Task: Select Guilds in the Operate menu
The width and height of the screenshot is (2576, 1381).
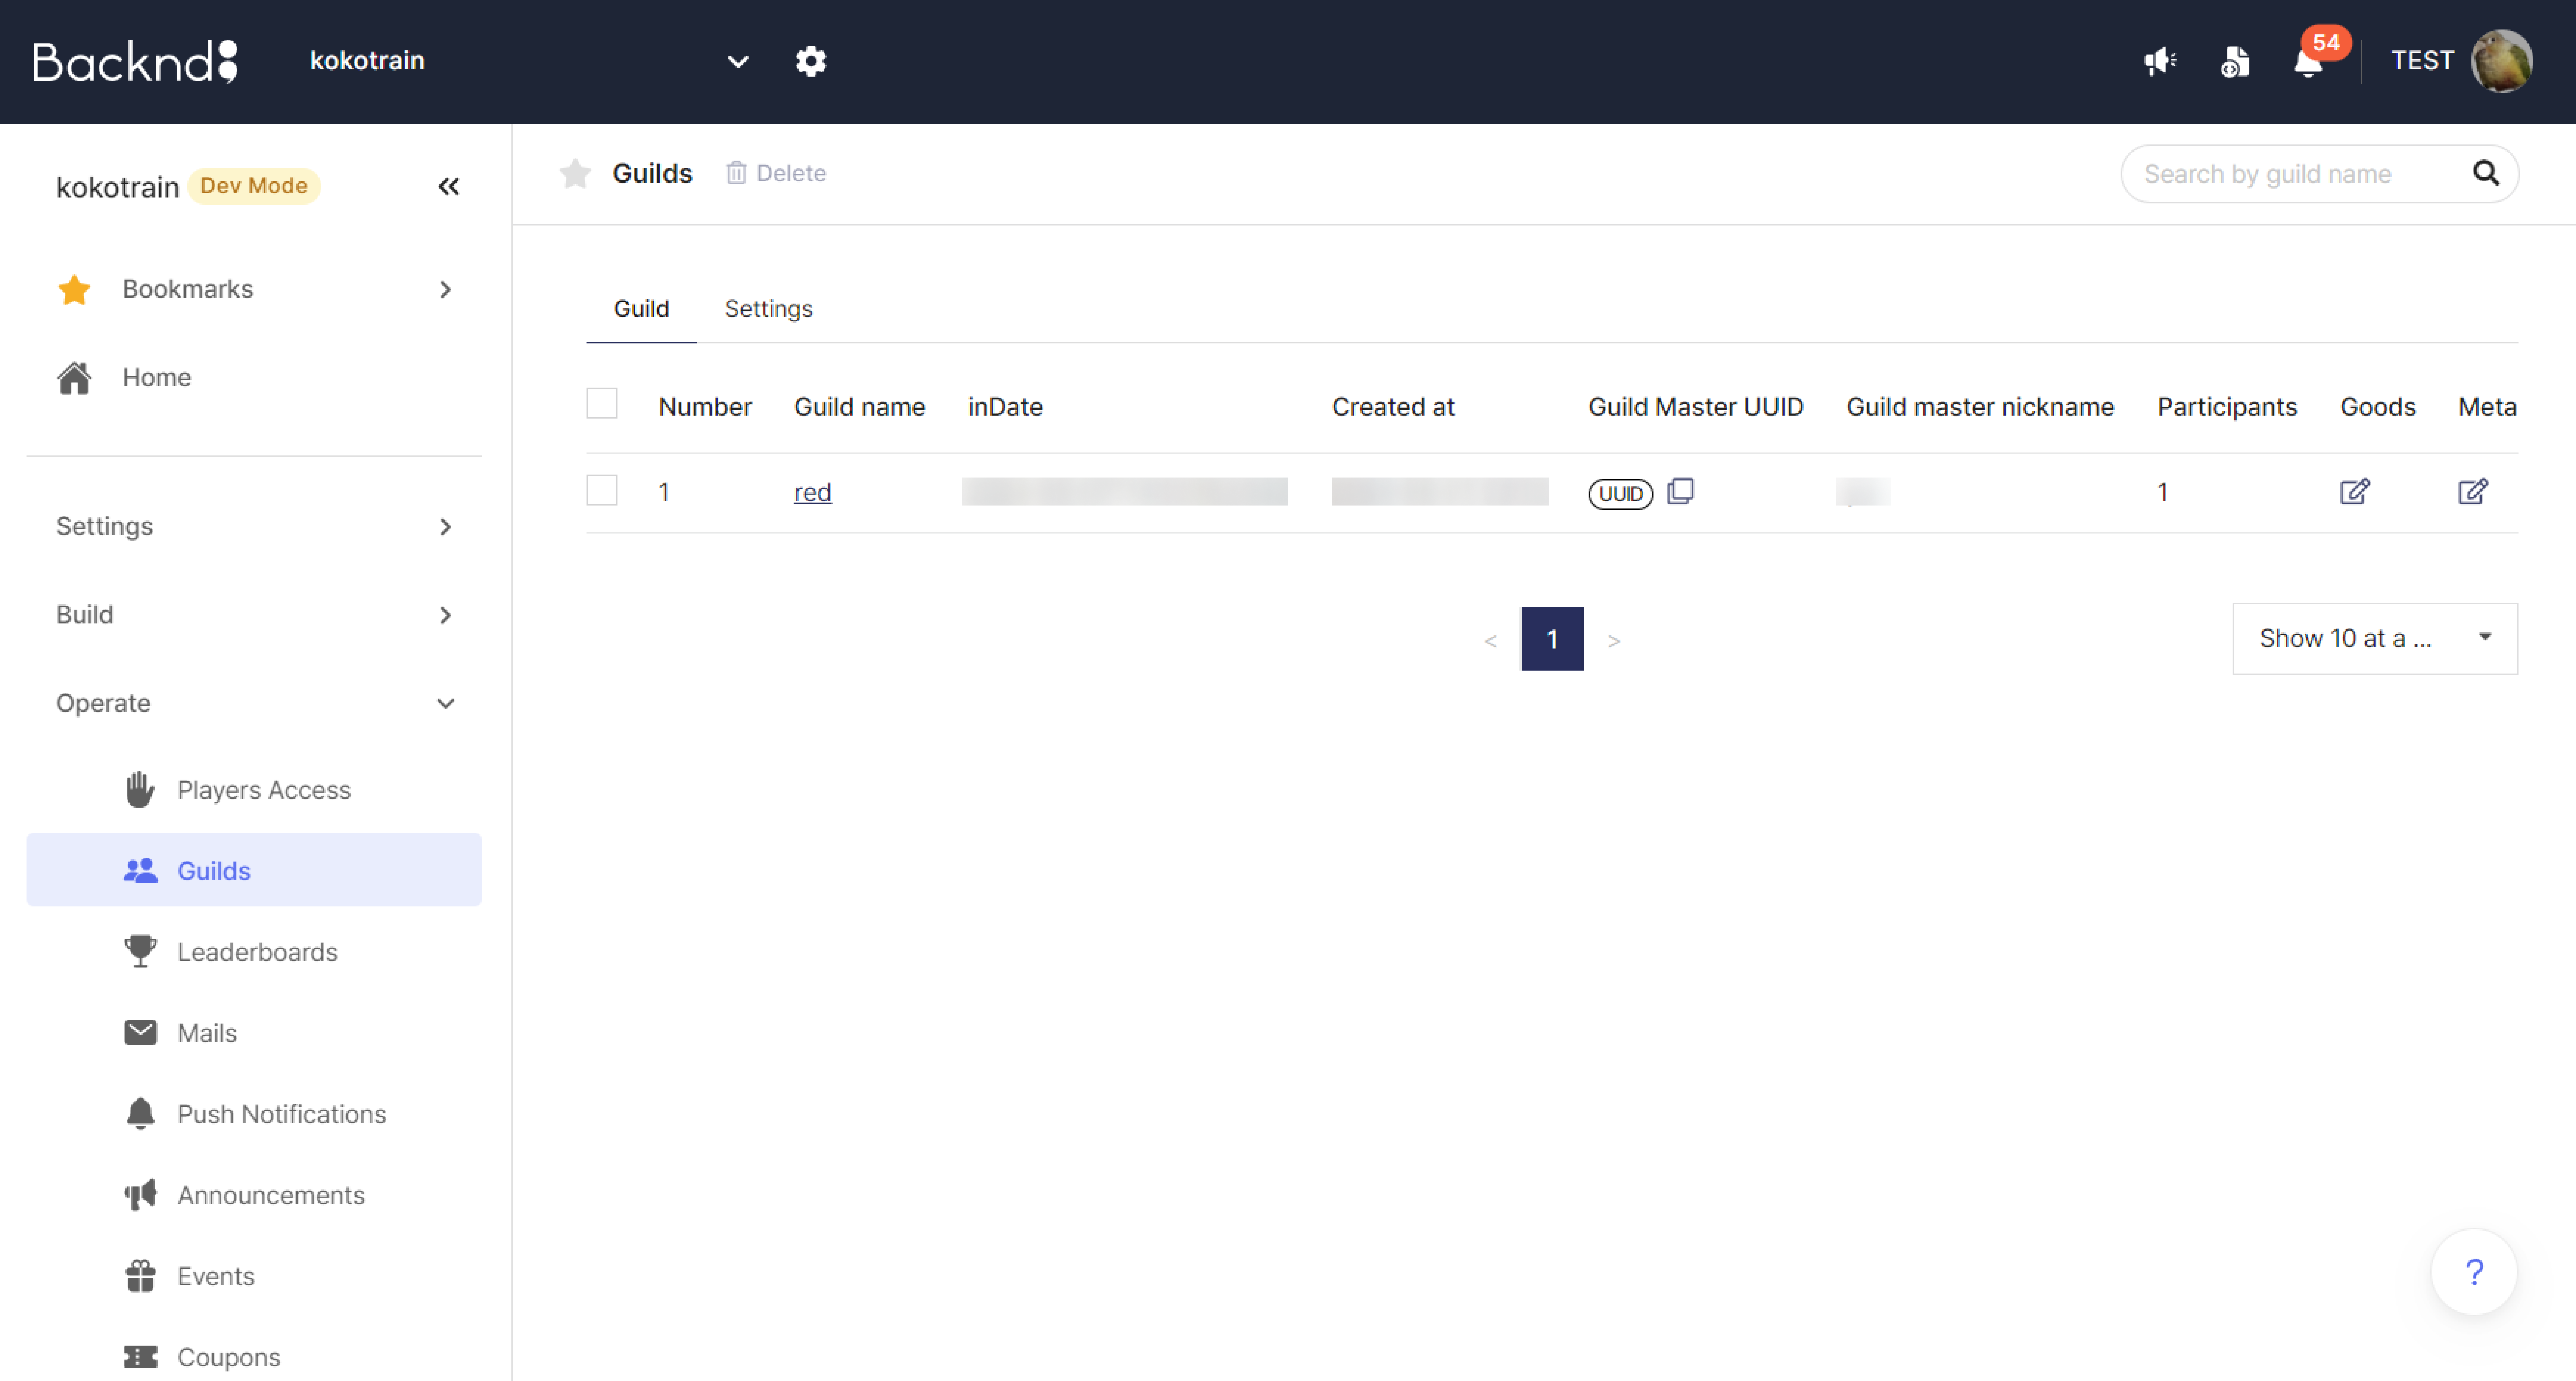Action: (x=254, y=870)
